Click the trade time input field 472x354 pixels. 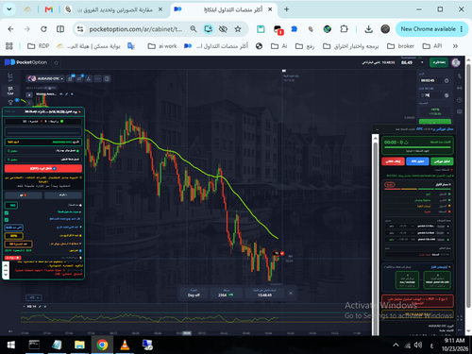(430, 80)
